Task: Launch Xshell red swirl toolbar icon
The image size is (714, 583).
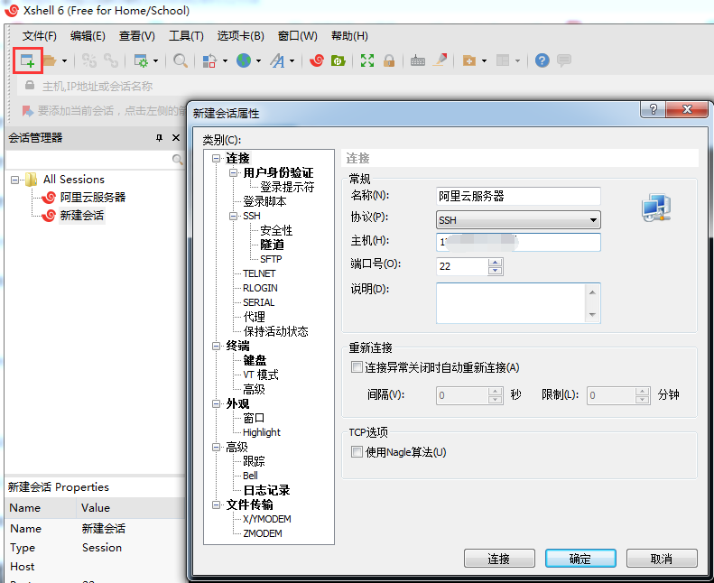Action: tap(317, 60)
